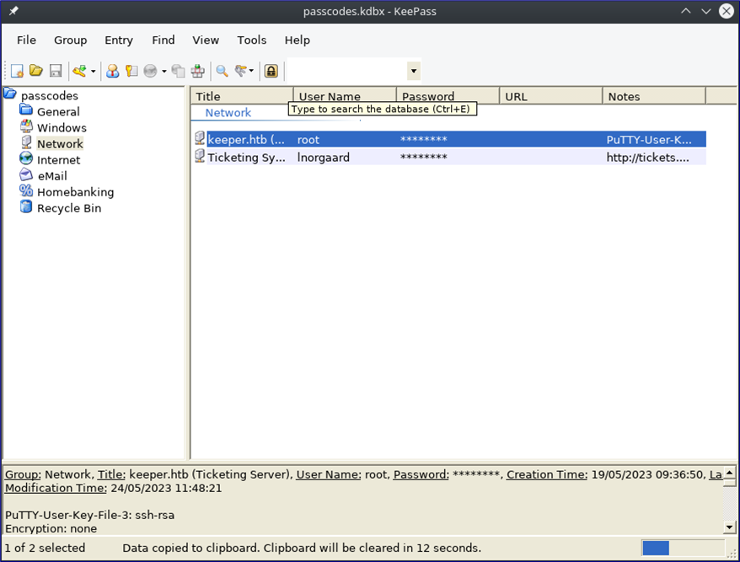740x562 pixels.
Task: Click the '1 of 2 selected' status text
Action: click(x=46, y=548)
